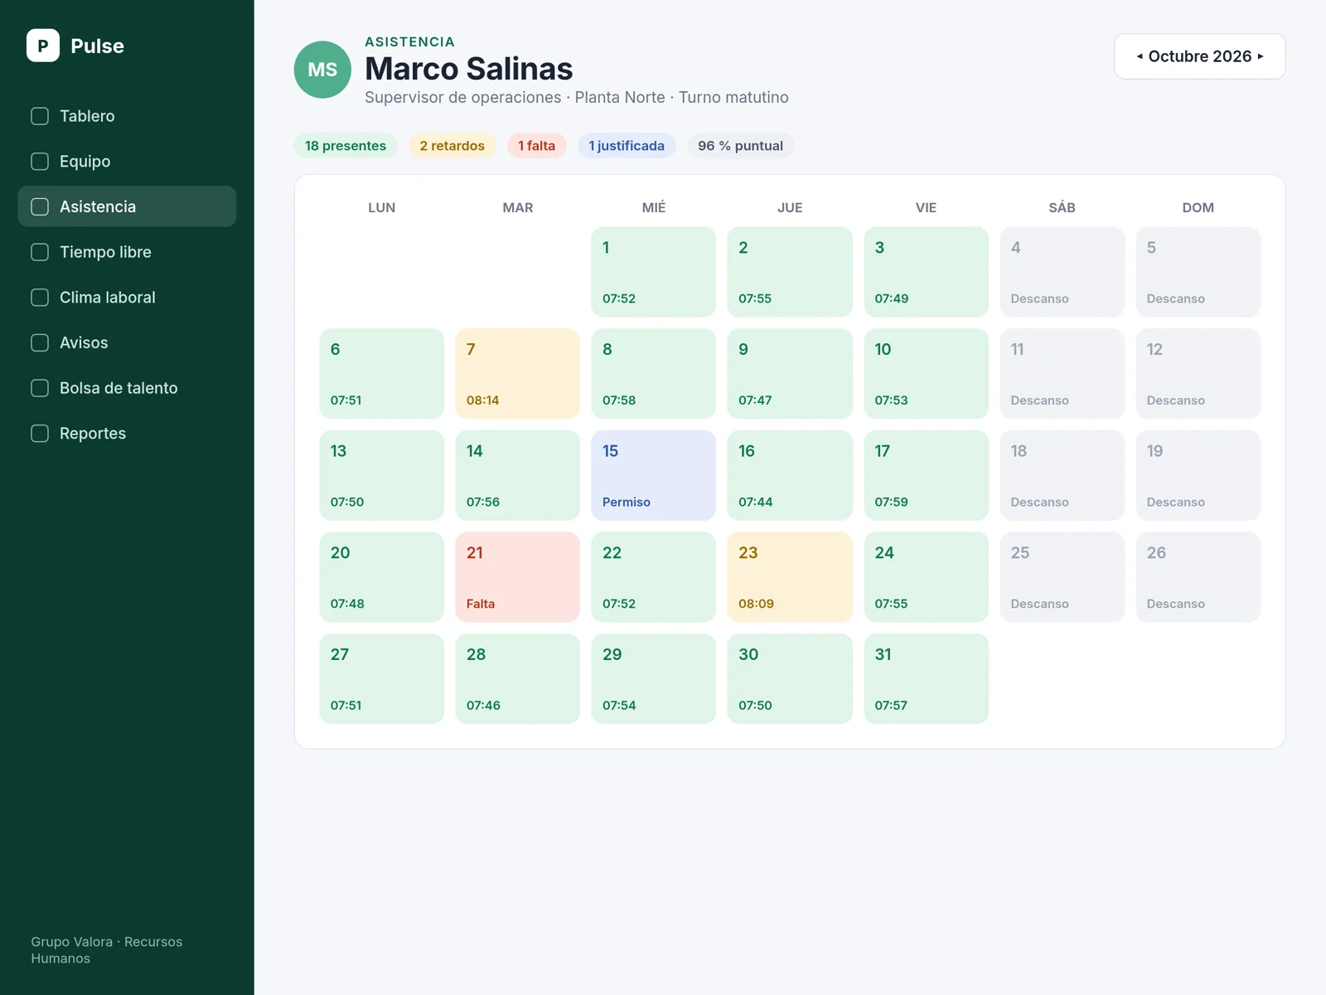
Task: Click the Clima laboral icon box
Action: pos(40,297)
